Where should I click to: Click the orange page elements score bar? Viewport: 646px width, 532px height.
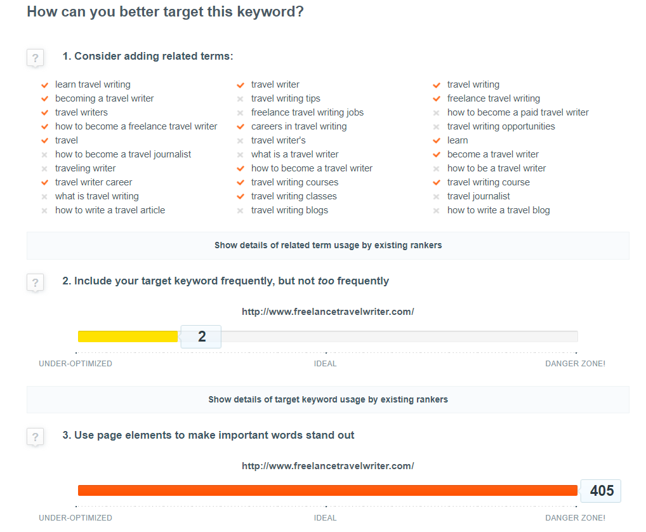click(x=327, y=491)
